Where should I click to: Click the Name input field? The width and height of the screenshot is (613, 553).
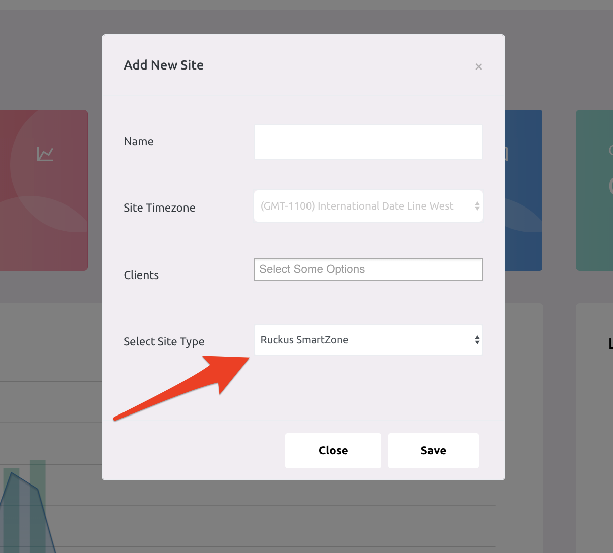[369, 142]
